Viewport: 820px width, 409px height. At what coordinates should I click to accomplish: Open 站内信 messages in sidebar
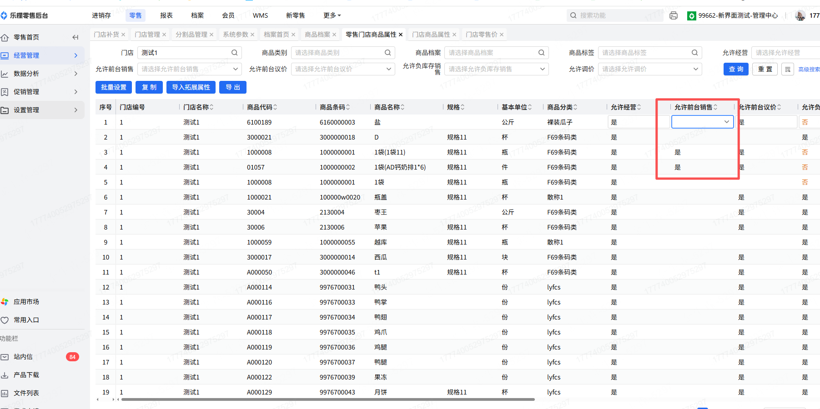click(x=23, y=357)
